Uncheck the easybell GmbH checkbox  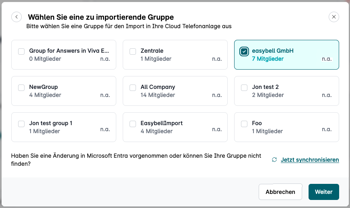244,51
